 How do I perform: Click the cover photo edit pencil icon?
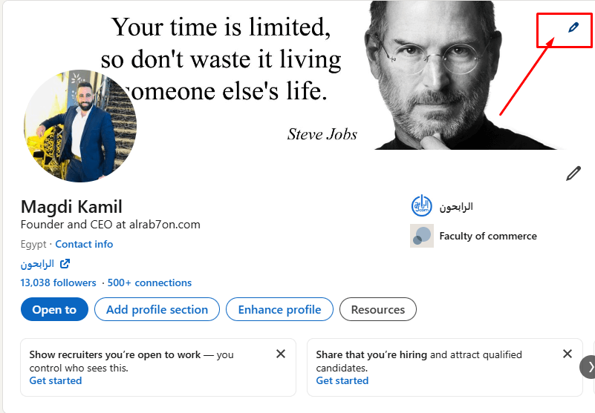(573, 27)
